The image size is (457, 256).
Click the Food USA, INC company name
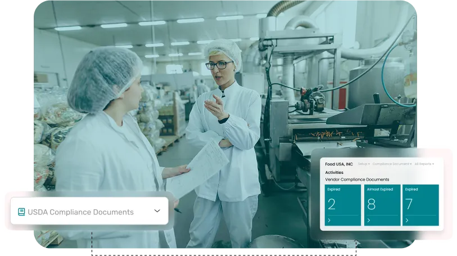pos(339,164)
